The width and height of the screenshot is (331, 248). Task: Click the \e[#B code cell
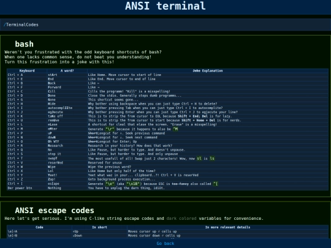(39, 236)
